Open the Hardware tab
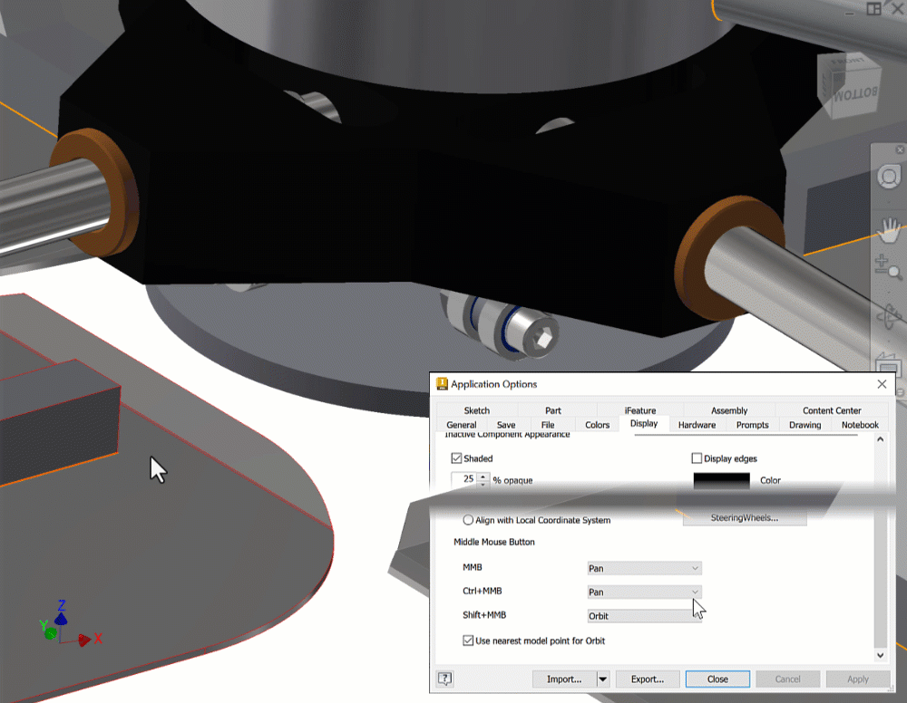Screen dimensions: 907x703 tap(697, 425)
